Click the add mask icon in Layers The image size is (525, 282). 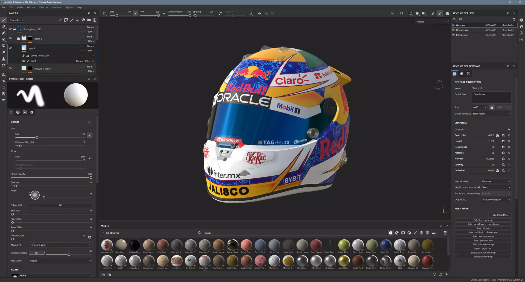coord(66,20)
